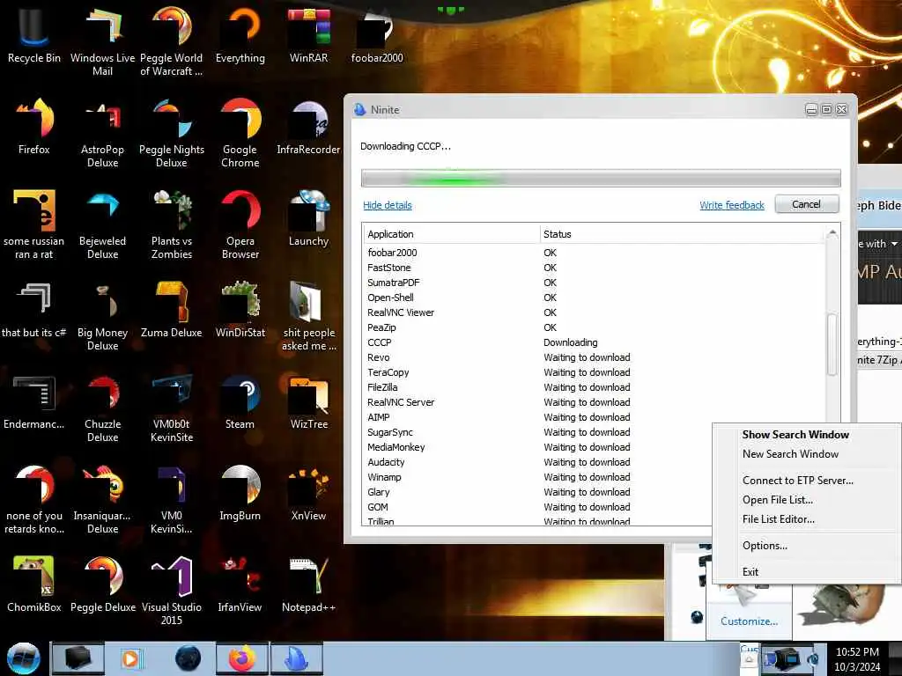
Task: Select the XnView desktop icon
Action: click(x=309, y=493)
